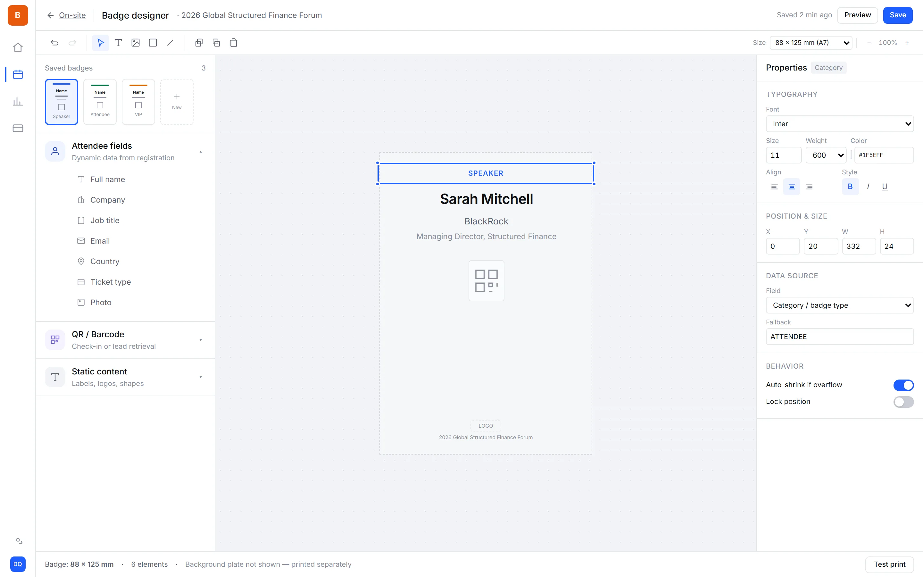Select the Attendee saved badge
Viewport: 923px width, 577px height.
[100, 102]
